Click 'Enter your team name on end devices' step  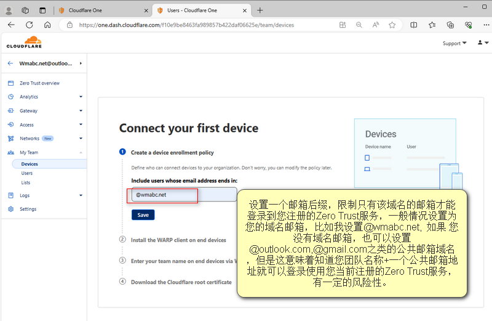click(x=183, y=261)
